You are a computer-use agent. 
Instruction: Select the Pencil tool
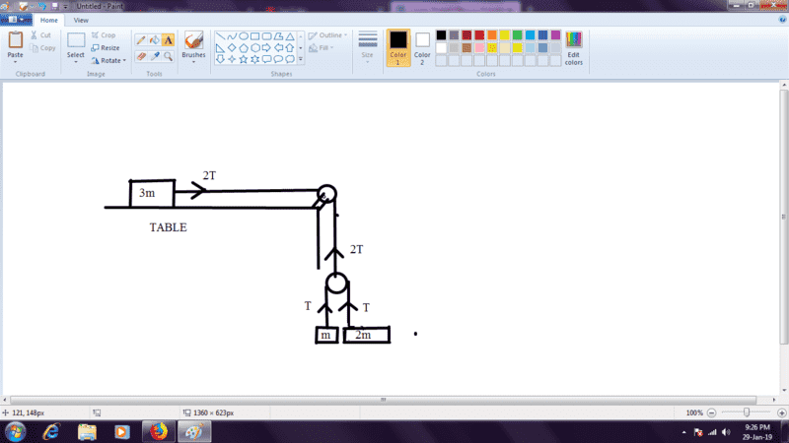point(140,40)
